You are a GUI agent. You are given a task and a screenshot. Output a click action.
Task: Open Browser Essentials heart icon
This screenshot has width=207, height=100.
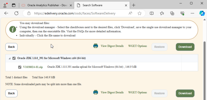[182, 13]
